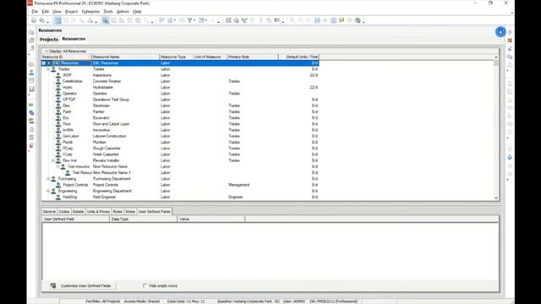This screenshot has width=541, height=304.
Task: Collapse the Engineering resource group
Action: 48,191
